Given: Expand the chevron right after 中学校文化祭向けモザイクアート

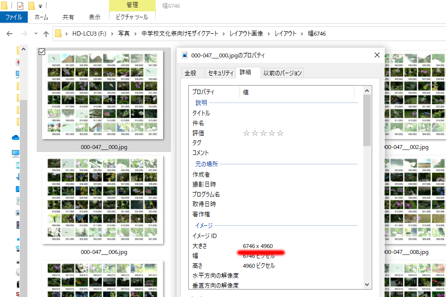Looking at the screenshot, I should 223,34.
